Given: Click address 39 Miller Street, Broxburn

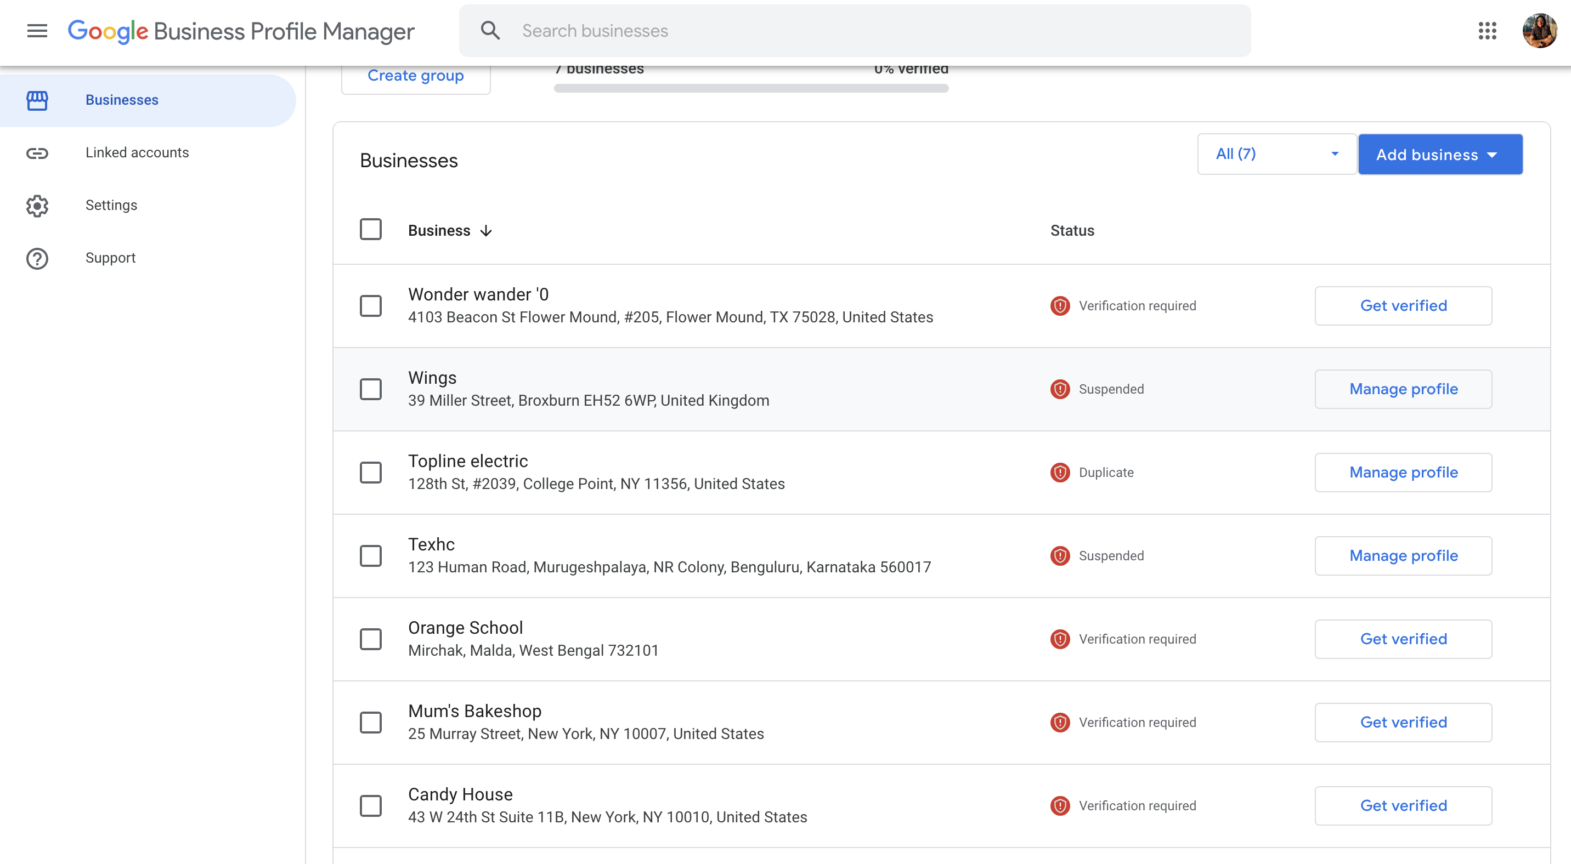Looking at the screenshot, I should (x=589, y=401).
